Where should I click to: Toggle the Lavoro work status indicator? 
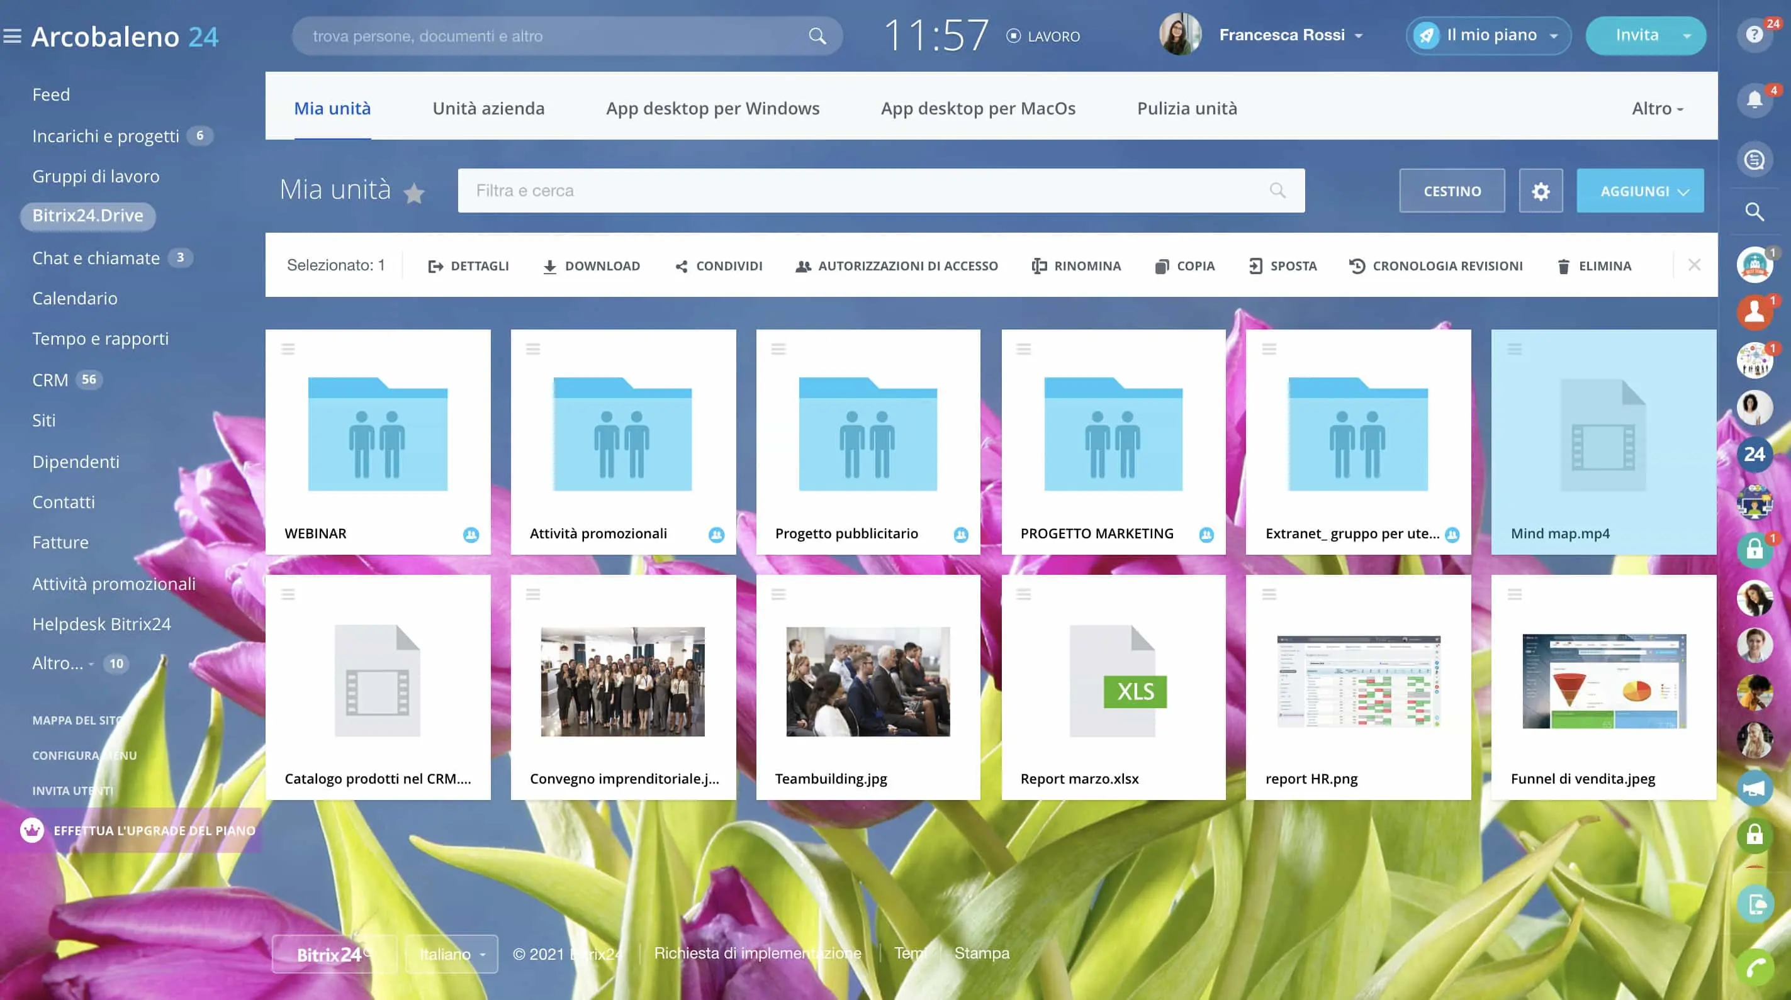point(1043,36)
